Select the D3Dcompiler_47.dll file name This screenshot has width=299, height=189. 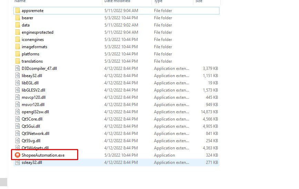click(x=39, y=69)
